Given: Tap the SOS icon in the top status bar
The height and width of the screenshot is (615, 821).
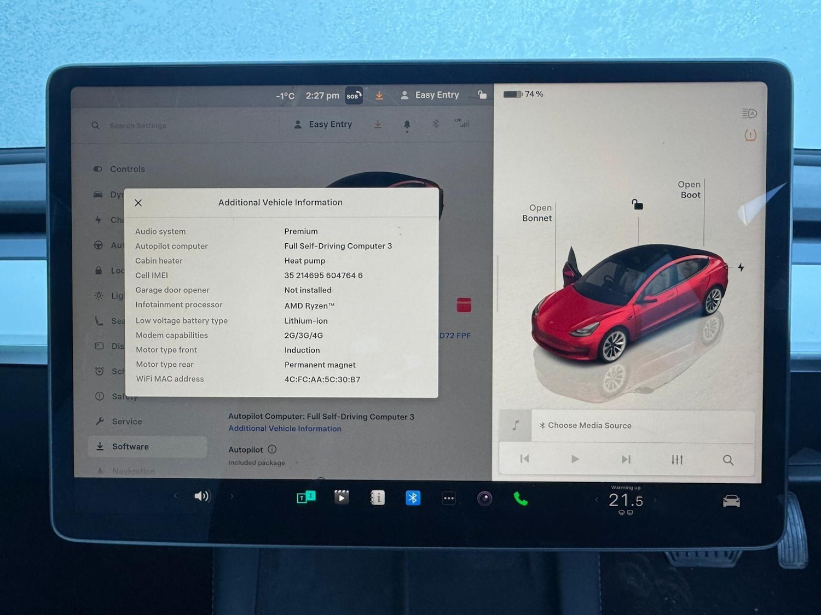Looking at the screenshot, I should 354,96.
